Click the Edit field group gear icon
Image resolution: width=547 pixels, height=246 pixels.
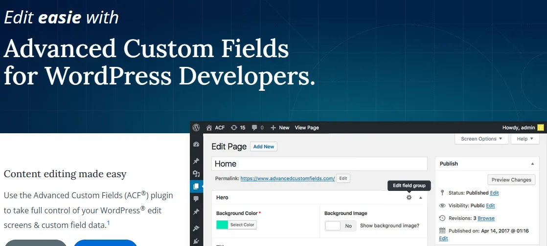pyautogui.click(x=409, y=197)
